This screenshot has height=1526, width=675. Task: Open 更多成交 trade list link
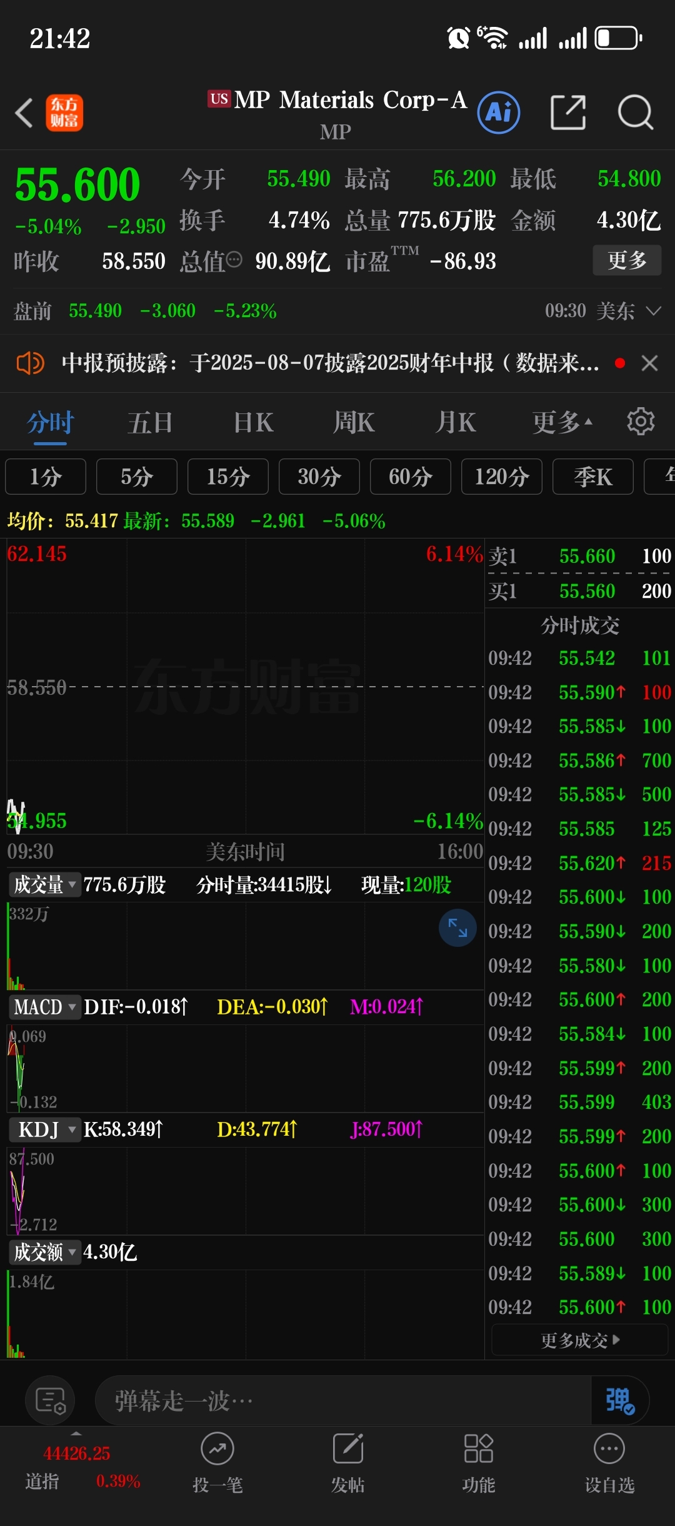[x=580, y=1340]
